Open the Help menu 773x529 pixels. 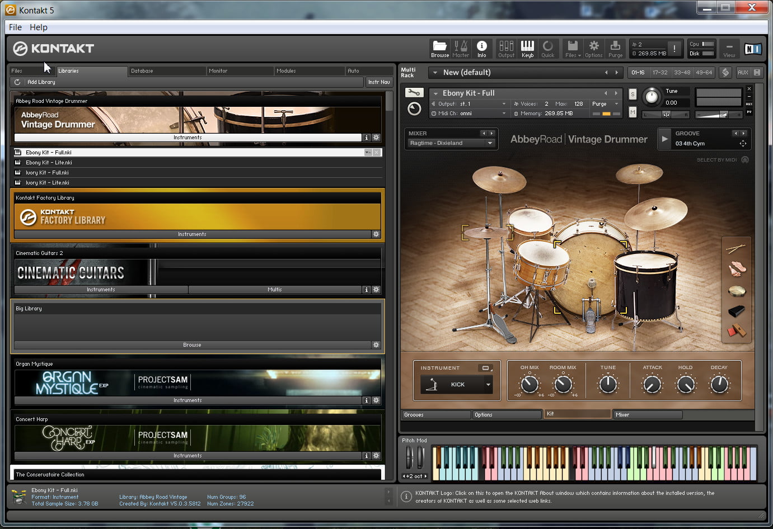coord(39,27)
